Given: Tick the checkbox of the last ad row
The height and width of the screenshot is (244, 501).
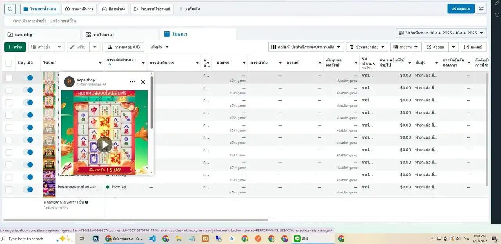Looking at the screenshot, I should pyautogui.click(x=9, y=190).
